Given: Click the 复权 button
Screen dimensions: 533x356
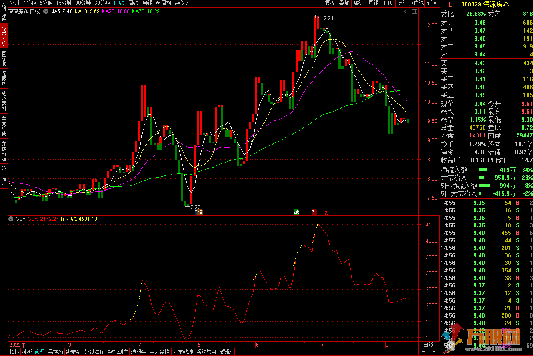Looking at the screenshot, I should (x=330, y=3).
